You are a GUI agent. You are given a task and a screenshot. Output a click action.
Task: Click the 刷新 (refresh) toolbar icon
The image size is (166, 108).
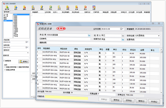(x=42, y=8)
